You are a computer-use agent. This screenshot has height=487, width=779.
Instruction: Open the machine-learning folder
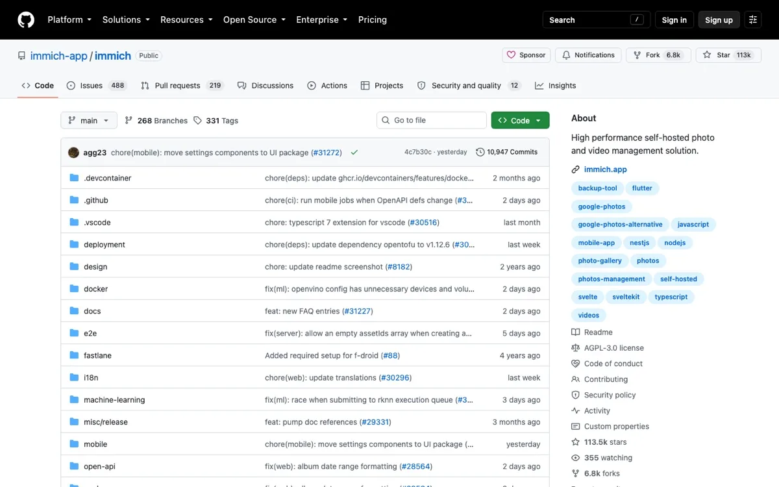click(x=114, y=400)
